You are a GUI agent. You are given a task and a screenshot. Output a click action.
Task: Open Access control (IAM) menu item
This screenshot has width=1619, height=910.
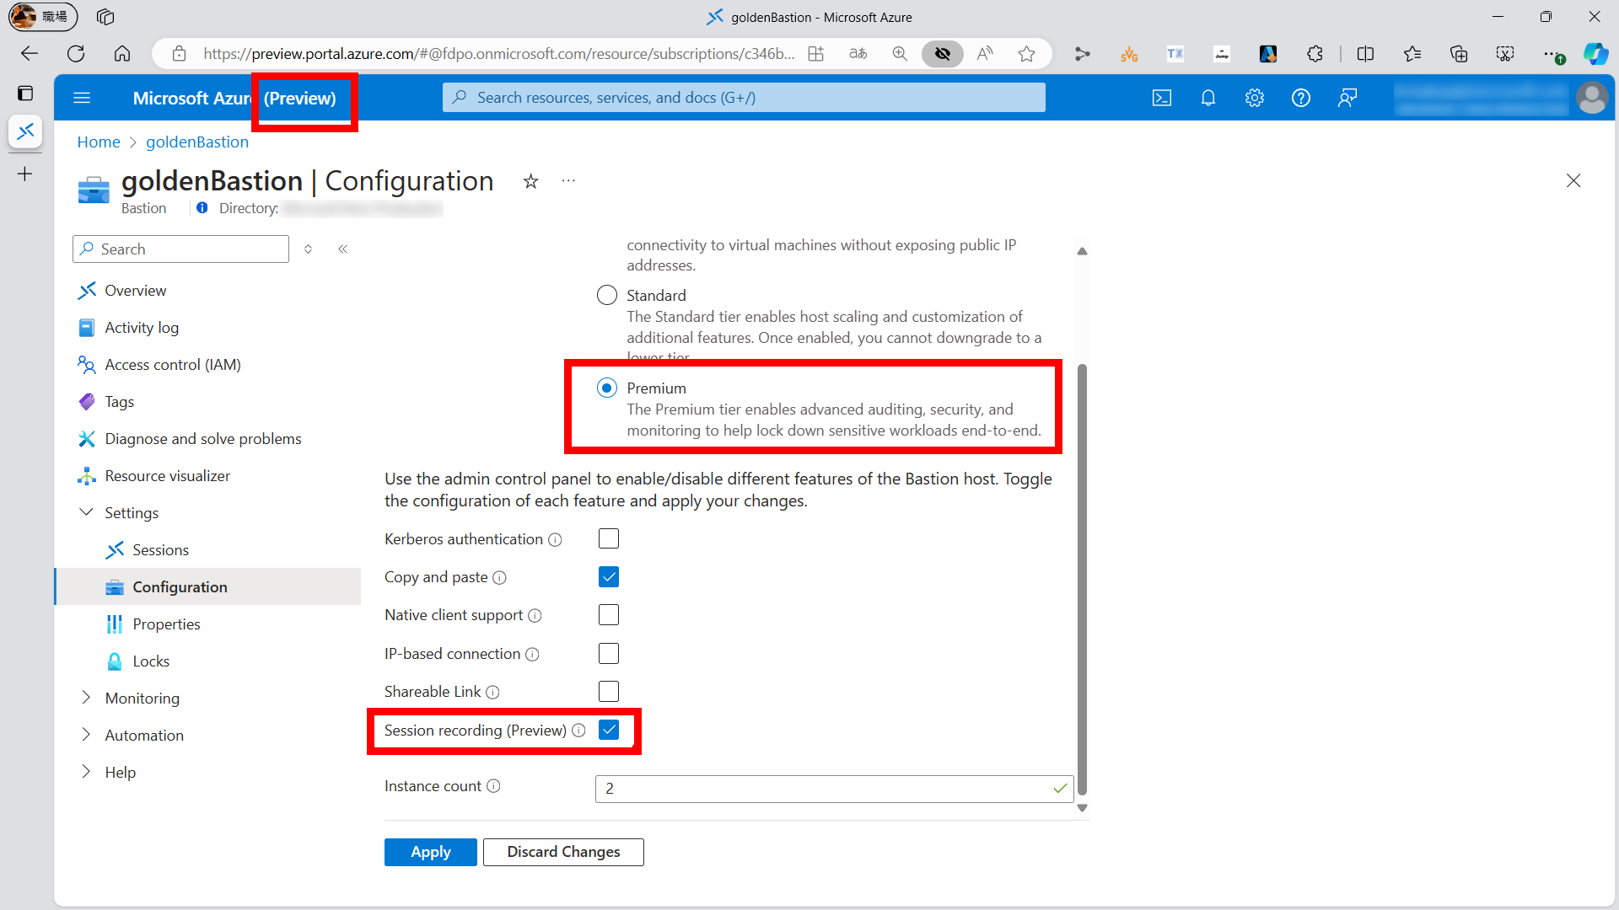click(172, 364)
